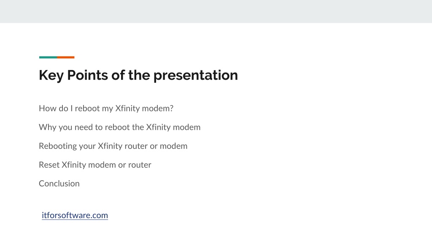Select the "Why you need to reboot" line
Image resolution: width=432 pixels, height=243 pixels.
[x=119, y=127]
